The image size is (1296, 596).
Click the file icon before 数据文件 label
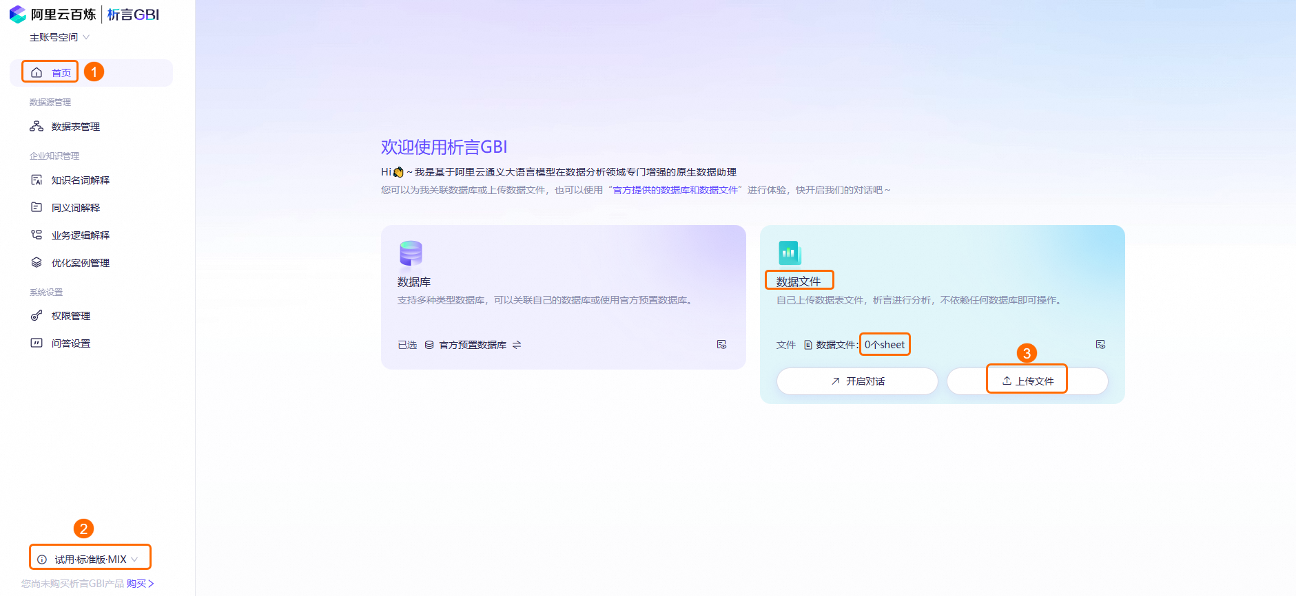pyautogui.click(x=808, y=345)
